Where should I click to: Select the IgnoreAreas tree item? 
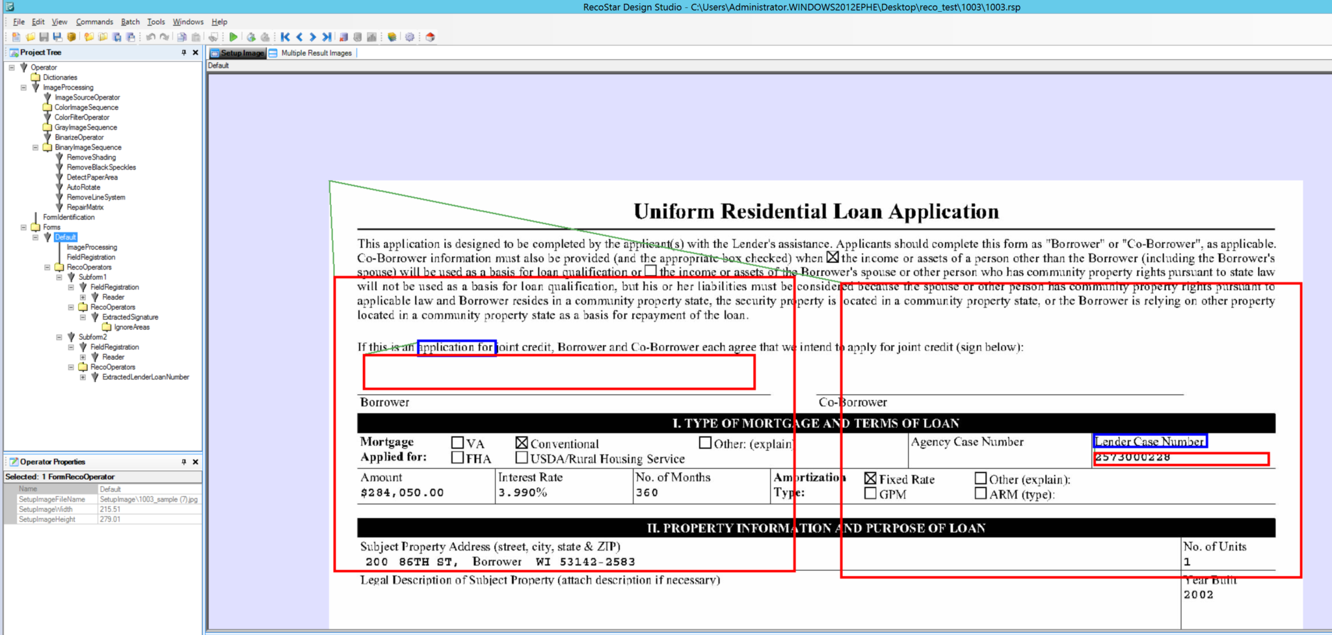pyautogui.click(x=132, y=327)
